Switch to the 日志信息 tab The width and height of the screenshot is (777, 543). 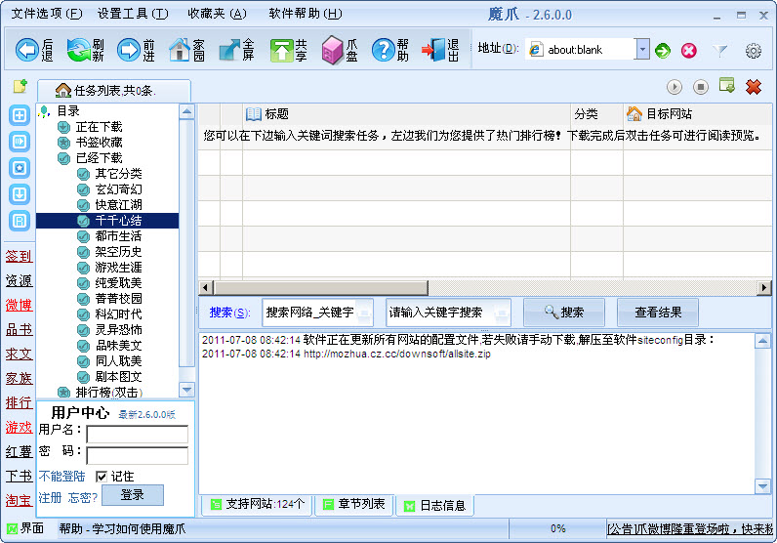point(434,505)
